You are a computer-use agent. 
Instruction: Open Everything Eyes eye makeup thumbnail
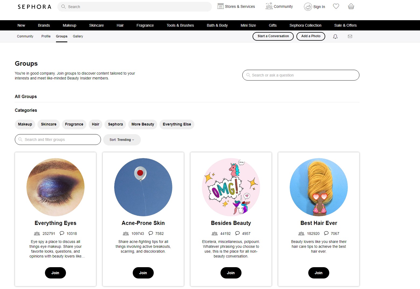tap(55, 187)
